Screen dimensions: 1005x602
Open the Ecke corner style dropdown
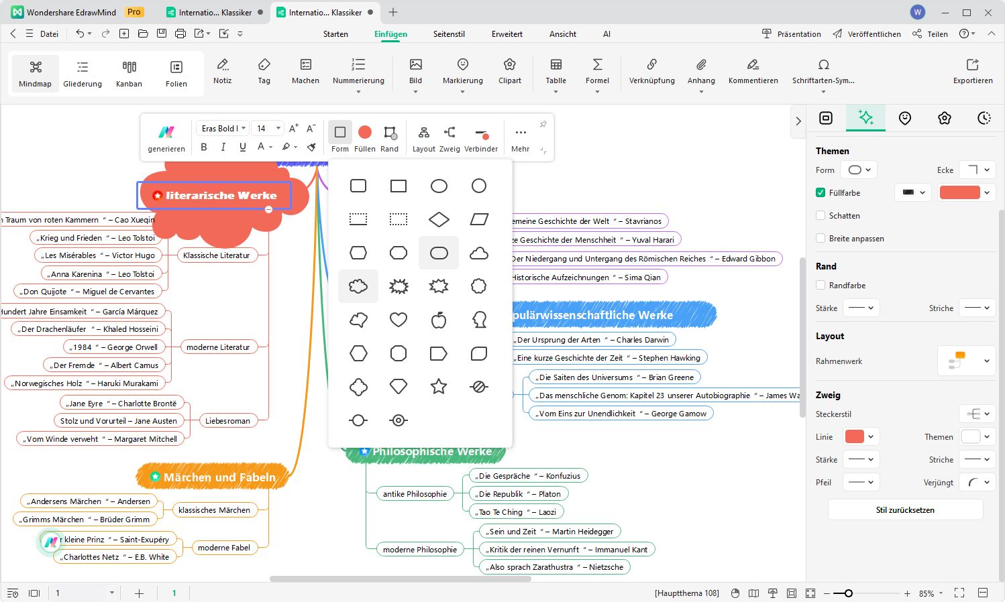977,170
